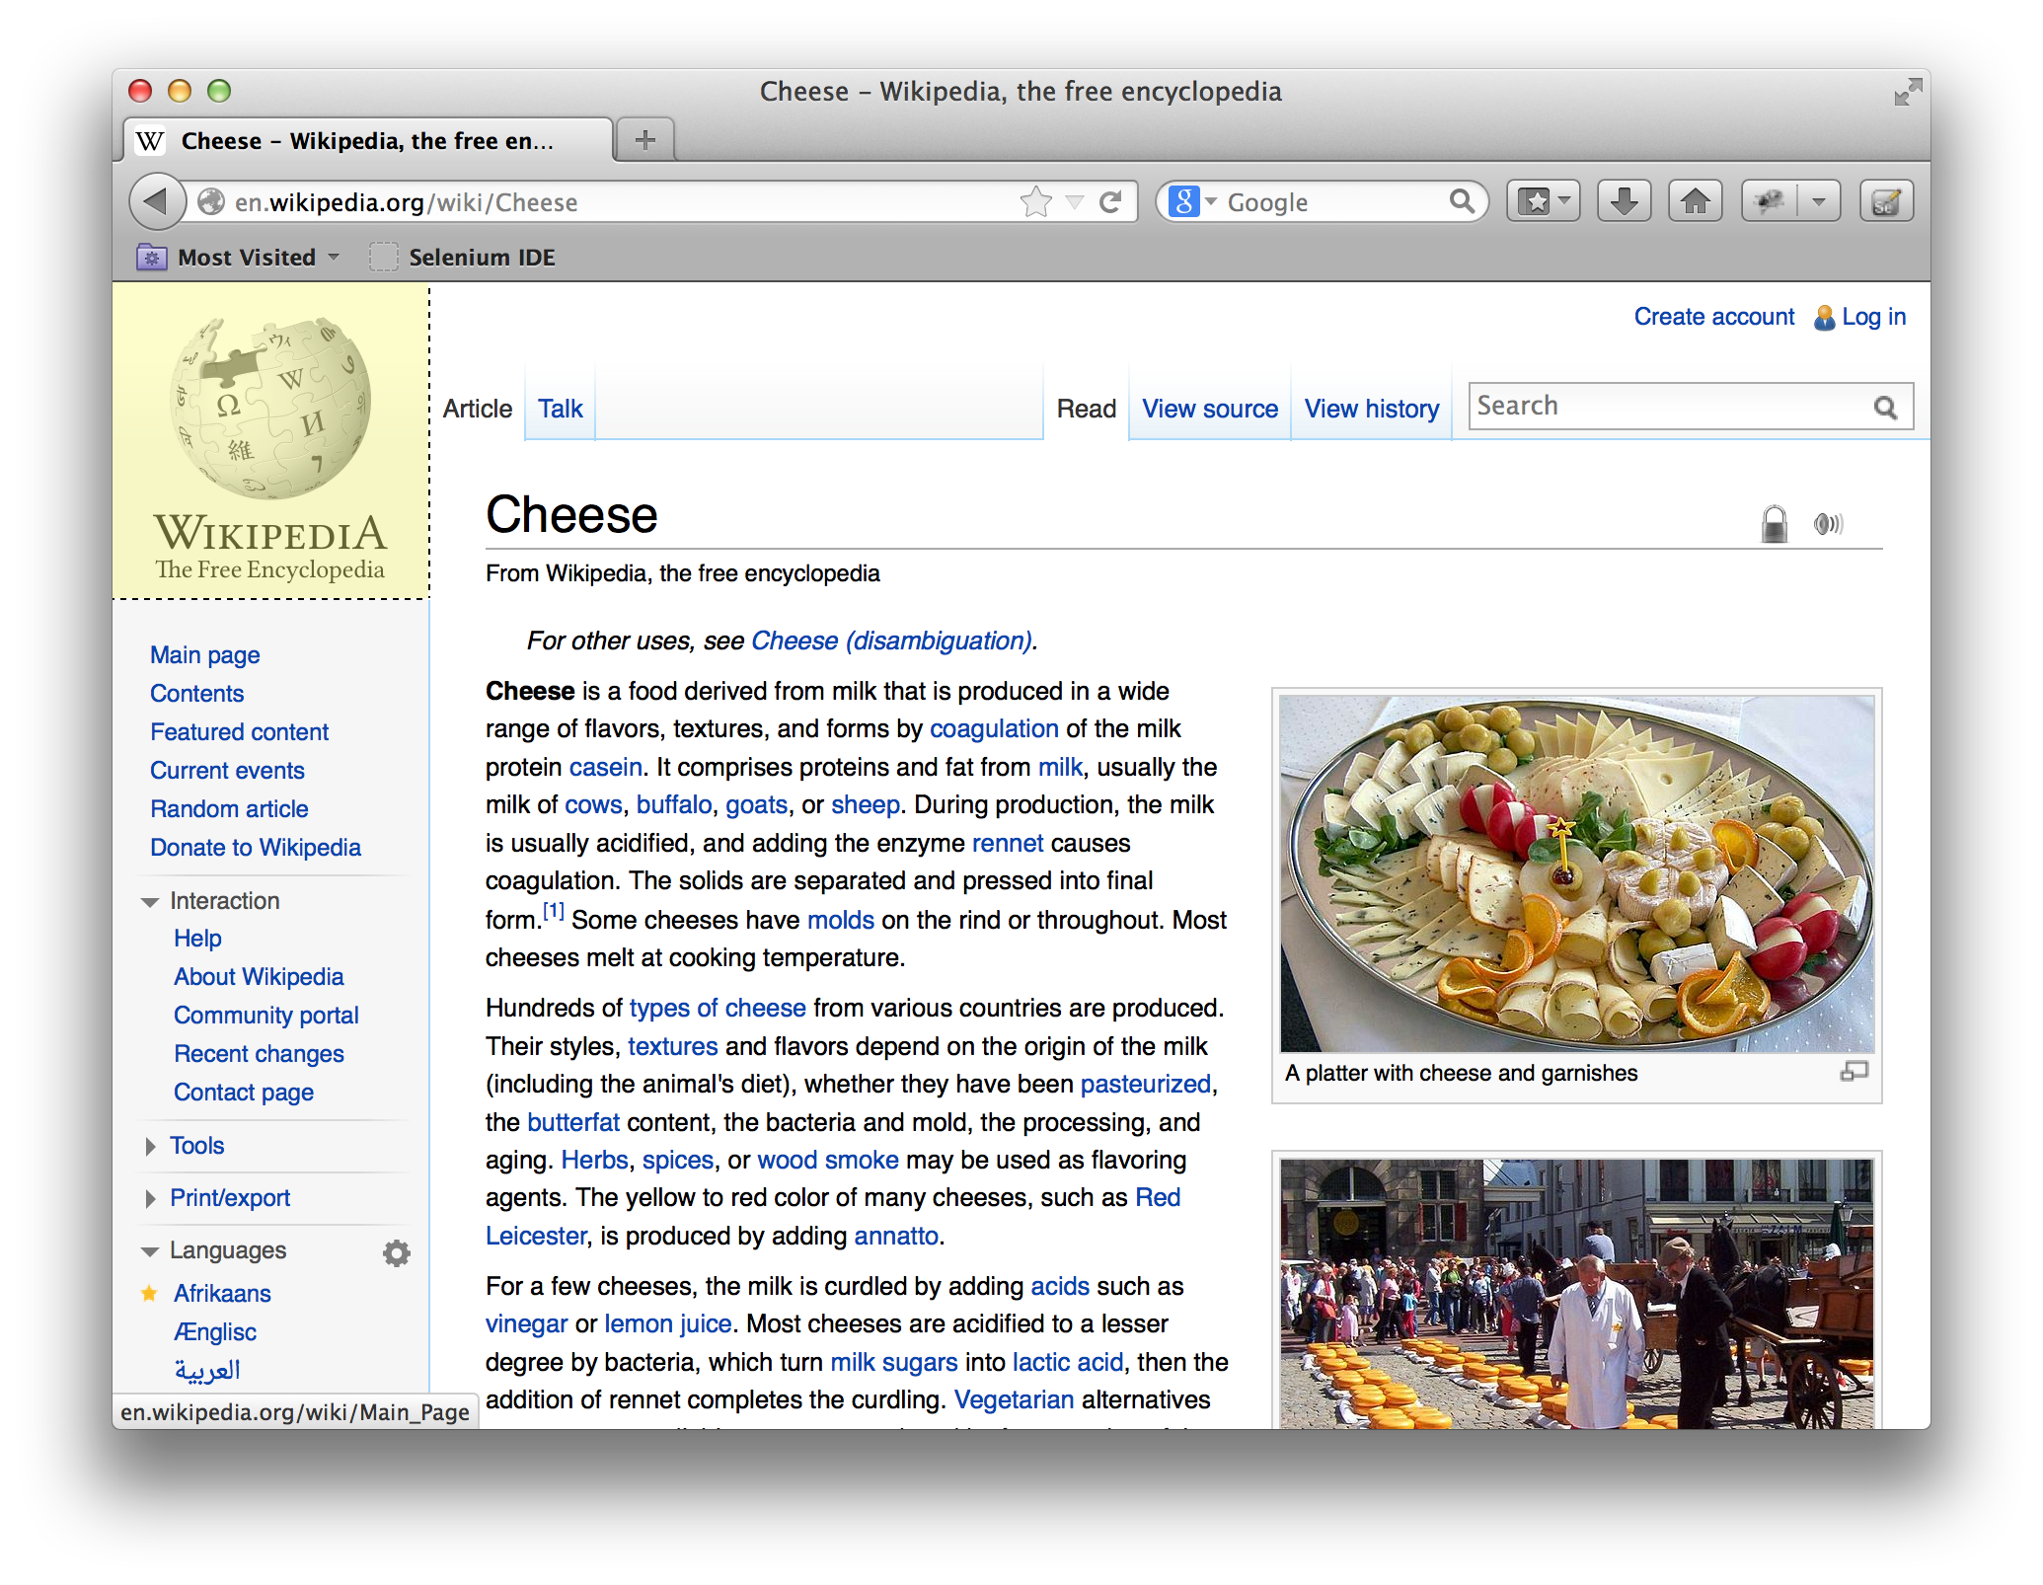2043x1585 pixels.
Task: Click the Most Visited folder icon
Action: [151, 258]
